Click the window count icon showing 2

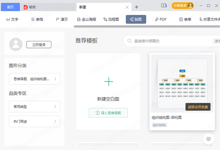pos(164,5)
